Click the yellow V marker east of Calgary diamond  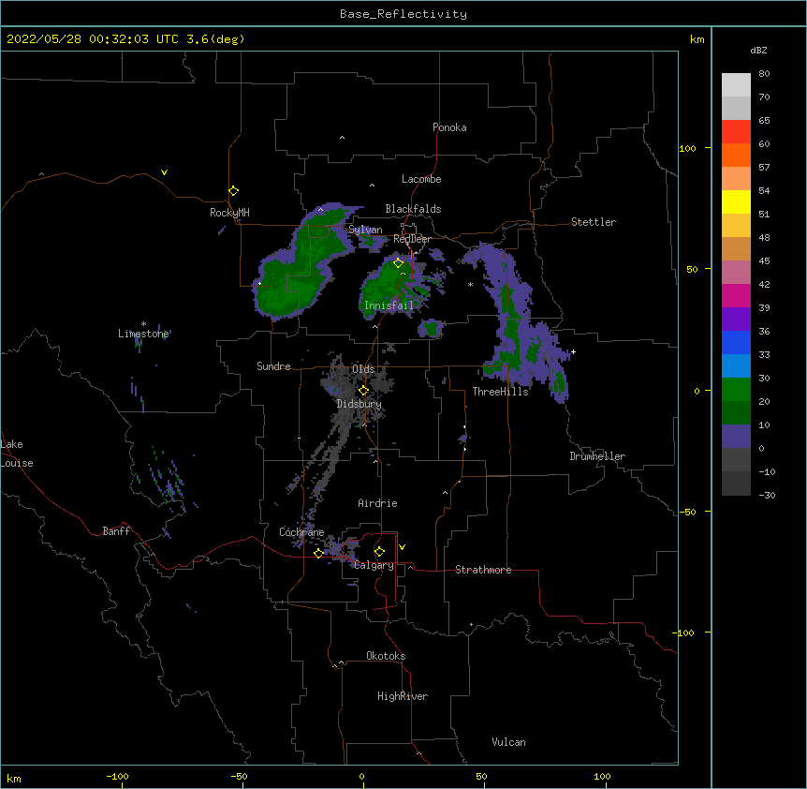click(x=402, y=547)
